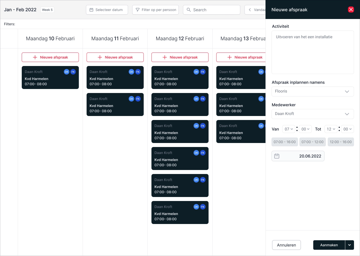Image resolution: width=360 pixels, height=256 pixels.
Task: Click FK avatar on first Maandag 11 card
Action: (x=138, y=72)
